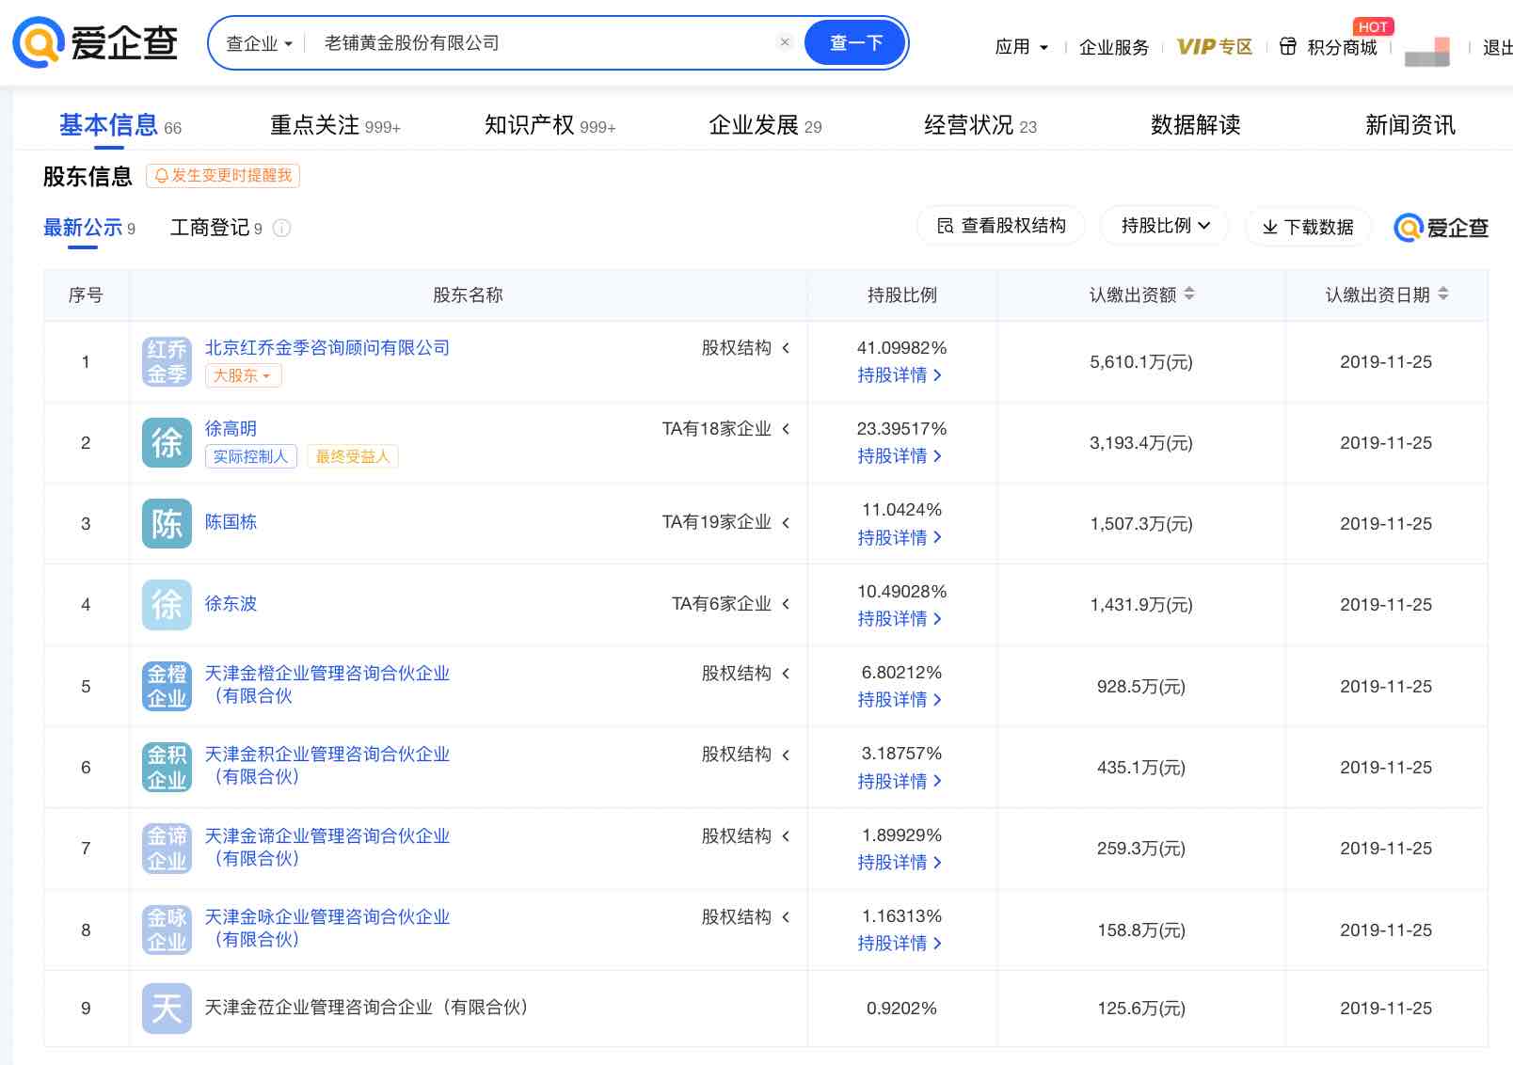Switch to the 数据解读 tab
1513x1065 pixels.
[1195, 125]
